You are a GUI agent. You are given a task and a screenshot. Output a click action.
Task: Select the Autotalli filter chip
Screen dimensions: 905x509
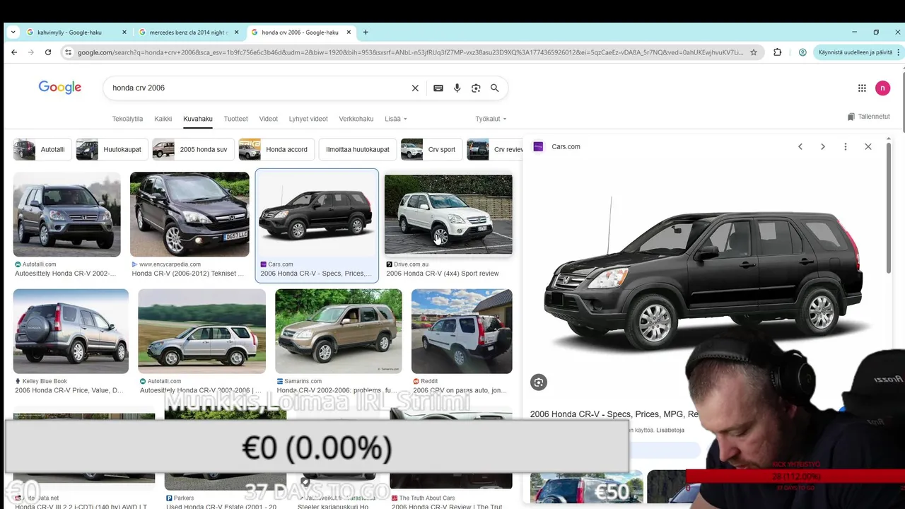pyautogui.click(x=42, y=149)
